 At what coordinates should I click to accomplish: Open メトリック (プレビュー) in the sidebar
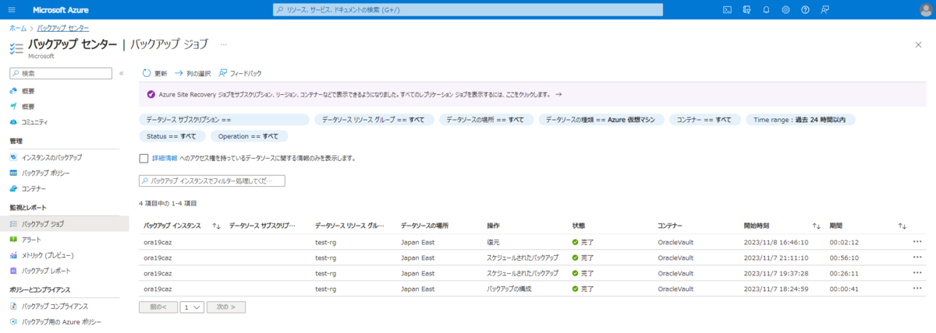(x=48, y=255)
